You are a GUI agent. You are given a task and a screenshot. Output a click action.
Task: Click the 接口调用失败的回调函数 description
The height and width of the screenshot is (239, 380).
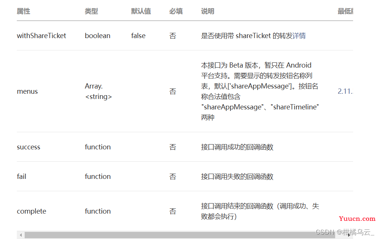pyautogui.click(x=237, y=177)
